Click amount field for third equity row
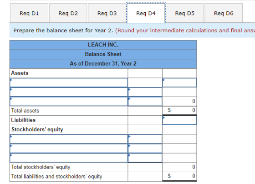 [x=145, y=158]
